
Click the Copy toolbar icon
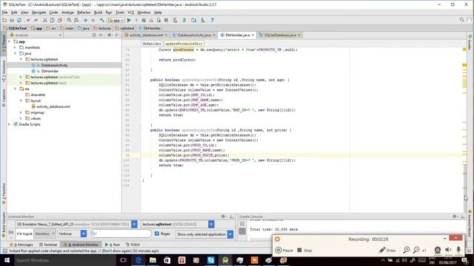tap(53, 20)
